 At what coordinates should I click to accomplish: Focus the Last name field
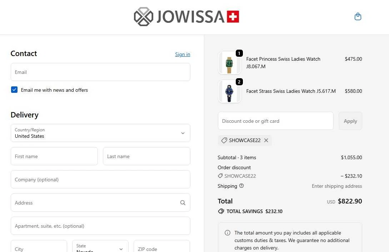[x=146, y=156]
